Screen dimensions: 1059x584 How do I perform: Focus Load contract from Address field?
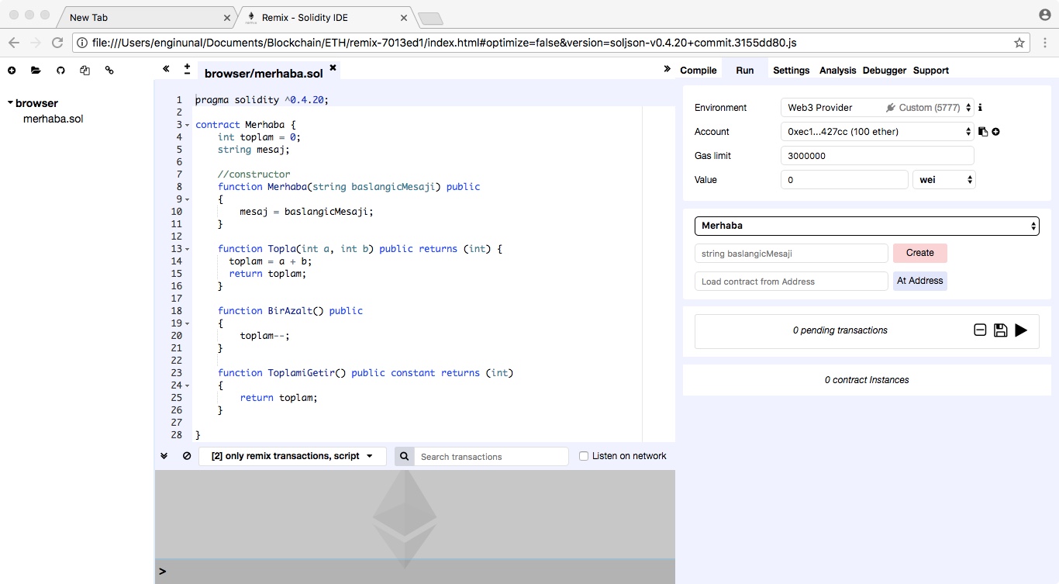pos(792,281)
